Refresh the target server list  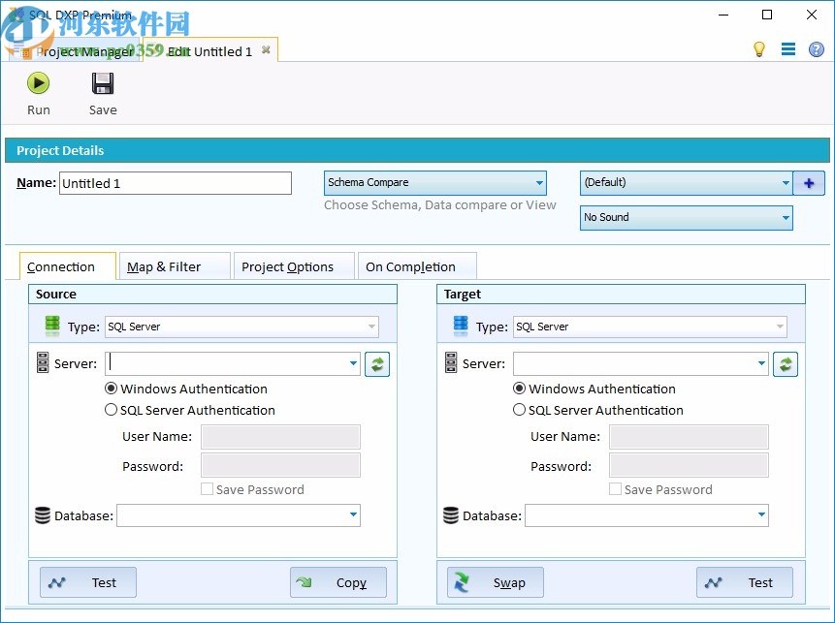(786, 363)
